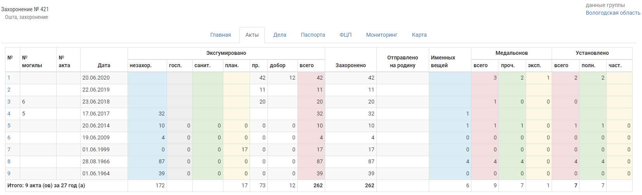642x195 pixels.
Task: Click the Захоронено column header
Action: point(350,65)
